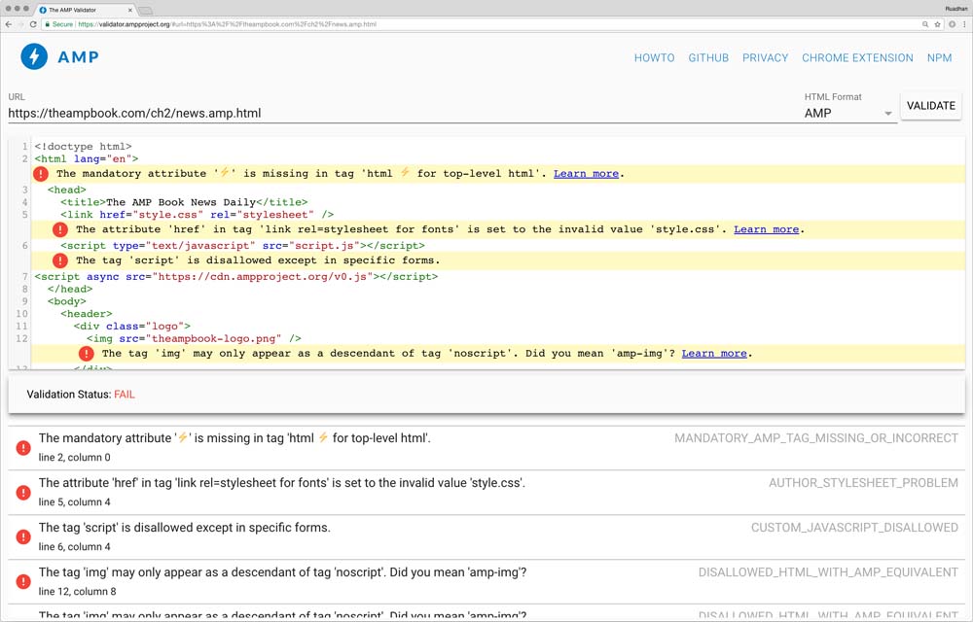Image resolution: width=973 pixels, height=622 pixels.
Task: Click DISALLOWED_HTML_WITH_AMP_EQUIVALENT code on img row
Action: (828, 572)
